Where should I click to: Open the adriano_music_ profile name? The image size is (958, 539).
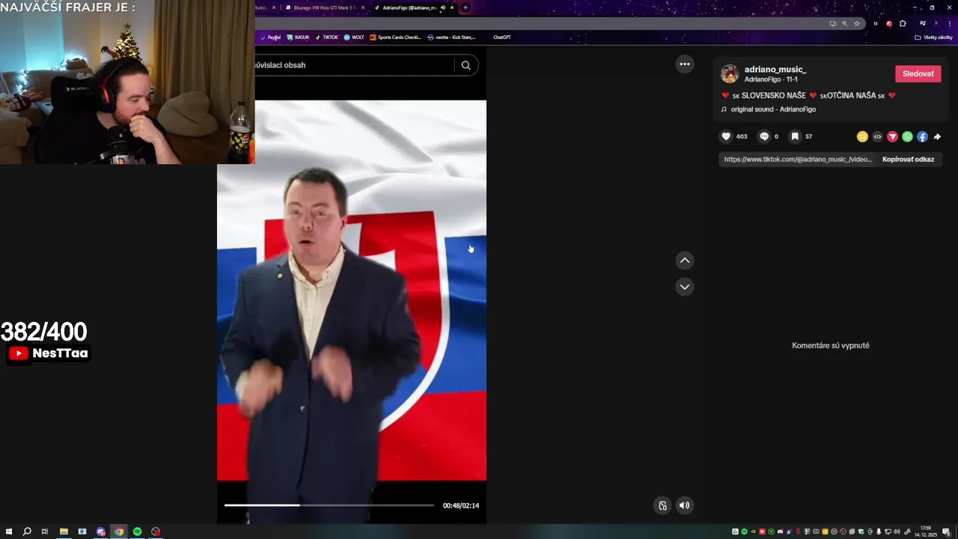pos(775,70)
